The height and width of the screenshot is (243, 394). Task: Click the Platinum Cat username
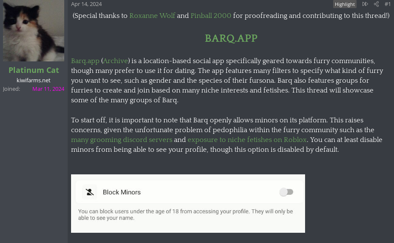click(34, 70)
